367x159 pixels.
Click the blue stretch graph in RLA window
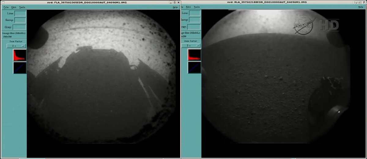194,67
